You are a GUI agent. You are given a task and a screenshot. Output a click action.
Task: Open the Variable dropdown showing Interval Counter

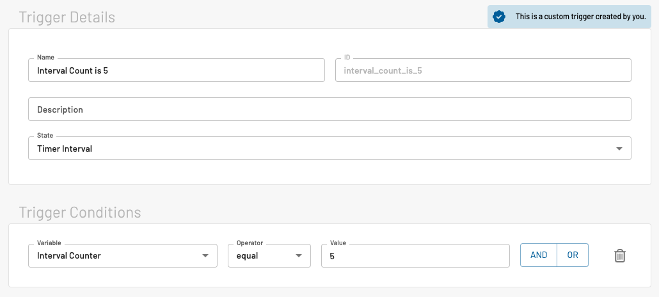(123, 256)
